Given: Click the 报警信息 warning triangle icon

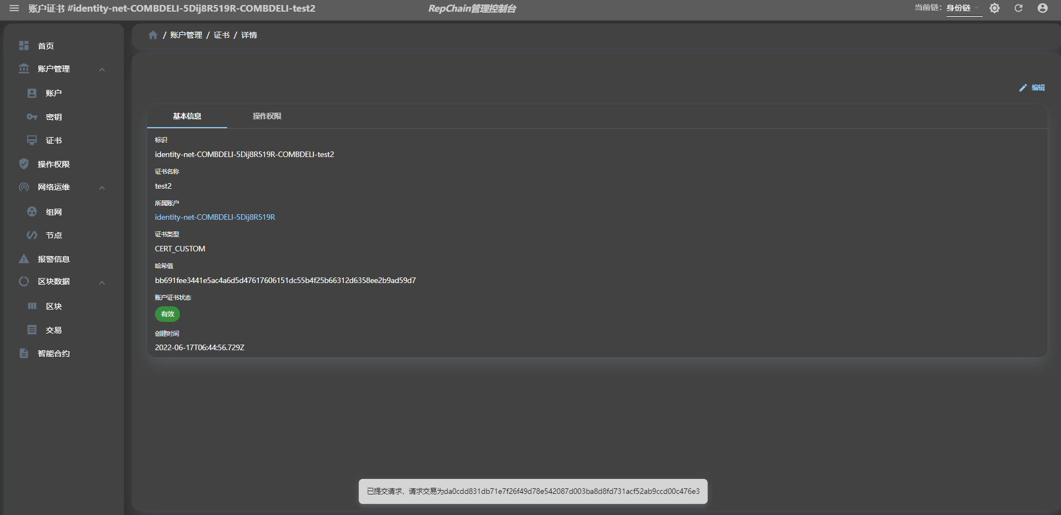Looking at the screenshot, I should point(24,259).
